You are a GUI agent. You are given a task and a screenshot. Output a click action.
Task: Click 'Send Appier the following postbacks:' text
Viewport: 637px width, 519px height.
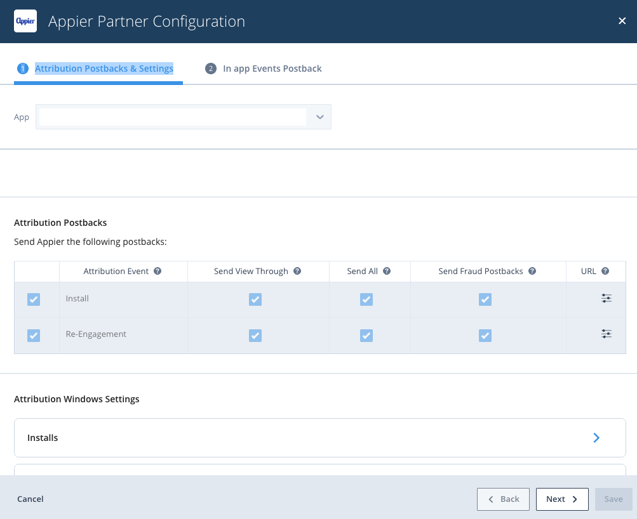click(x=90, y=242)
